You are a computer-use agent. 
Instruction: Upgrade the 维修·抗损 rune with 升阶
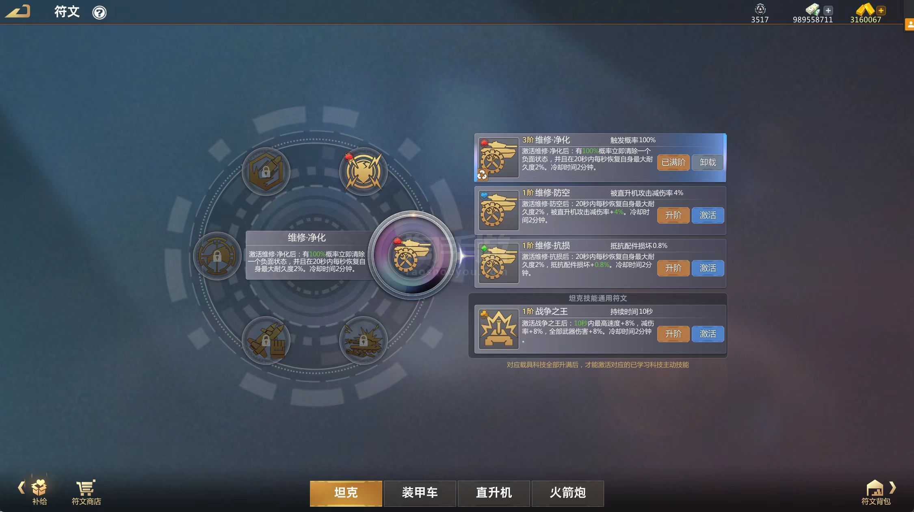click(673, 268)
